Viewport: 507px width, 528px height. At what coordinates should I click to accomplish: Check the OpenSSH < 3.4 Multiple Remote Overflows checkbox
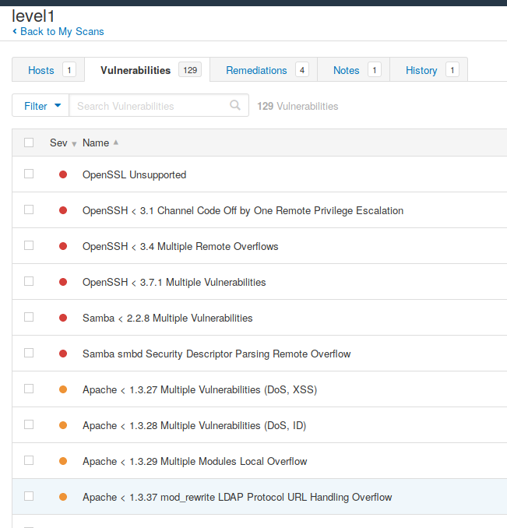coord(29,245)
